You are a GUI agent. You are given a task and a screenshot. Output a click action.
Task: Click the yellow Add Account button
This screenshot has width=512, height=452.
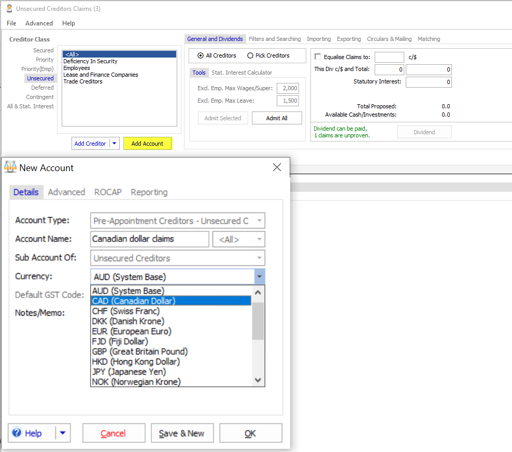(x=147, y=144)
